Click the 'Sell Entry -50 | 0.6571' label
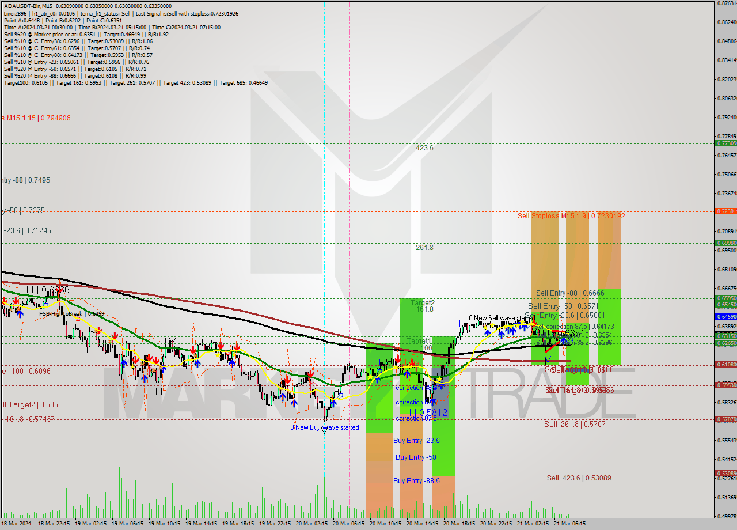The image size is (737, 530). point(564,306)
